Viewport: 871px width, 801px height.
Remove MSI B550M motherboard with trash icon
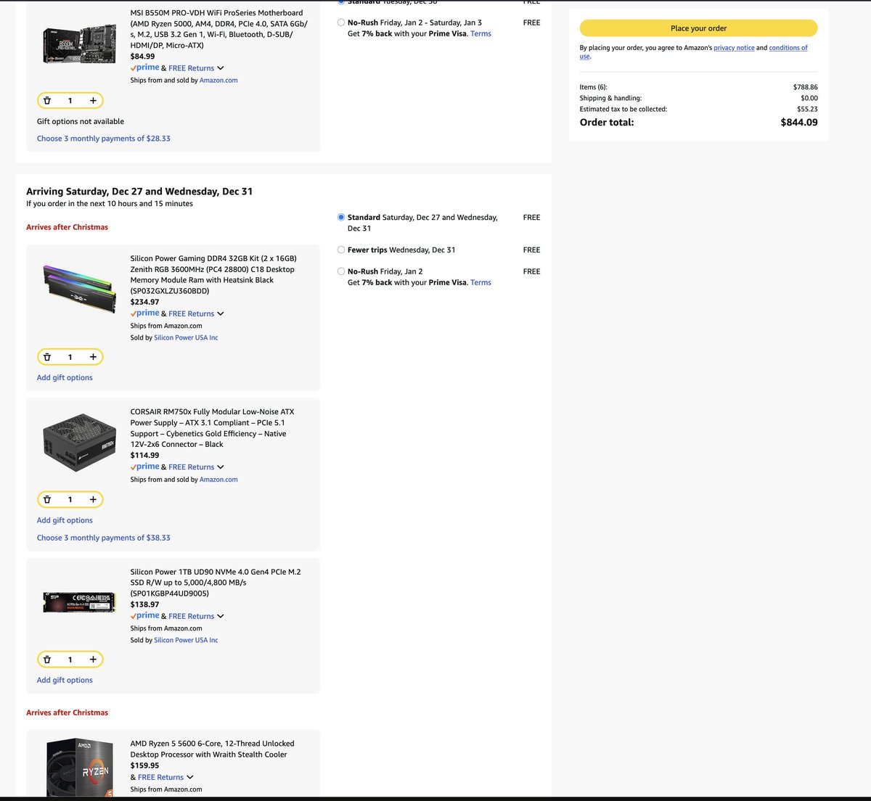pos(47,101)
